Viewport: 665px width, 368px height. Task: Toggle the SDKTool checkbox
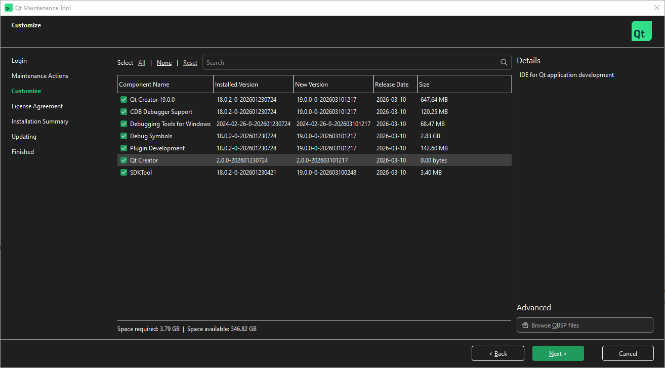[x=123, y=173]
